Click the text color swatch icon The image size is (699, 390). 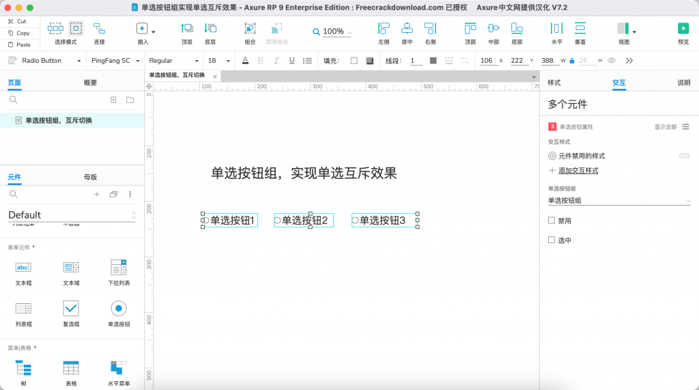[x=245, y=61]
